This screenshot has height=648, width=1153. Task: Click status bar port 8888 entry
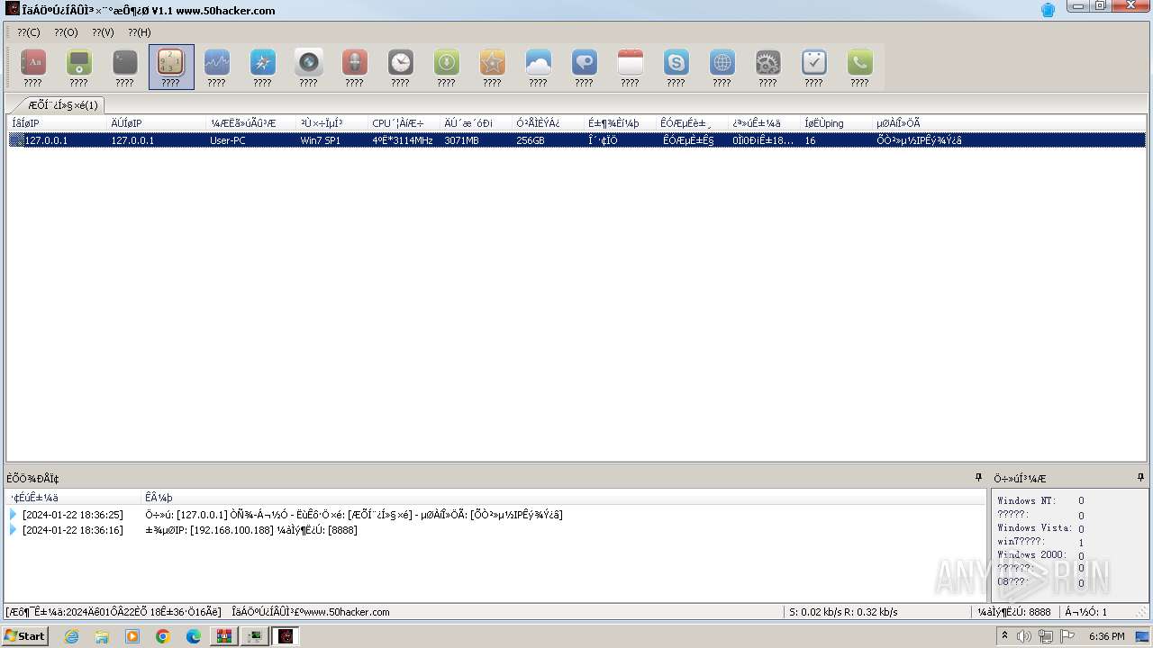(x=1013, y=612)
